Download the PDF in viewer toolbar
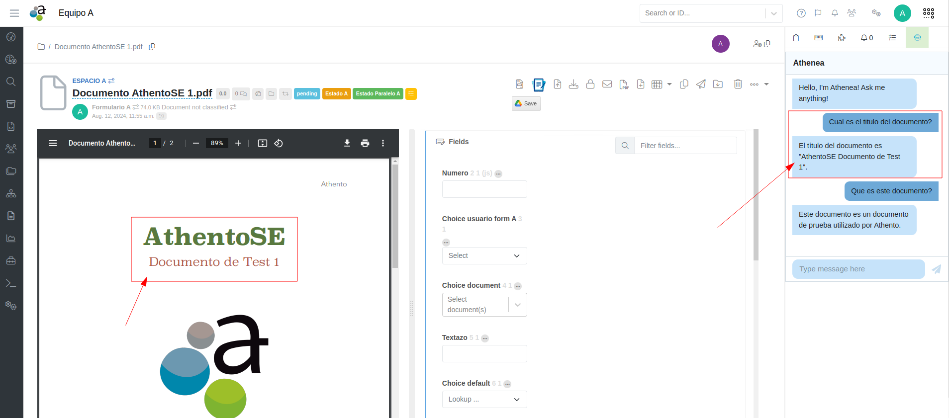 [x=347, y=143]
